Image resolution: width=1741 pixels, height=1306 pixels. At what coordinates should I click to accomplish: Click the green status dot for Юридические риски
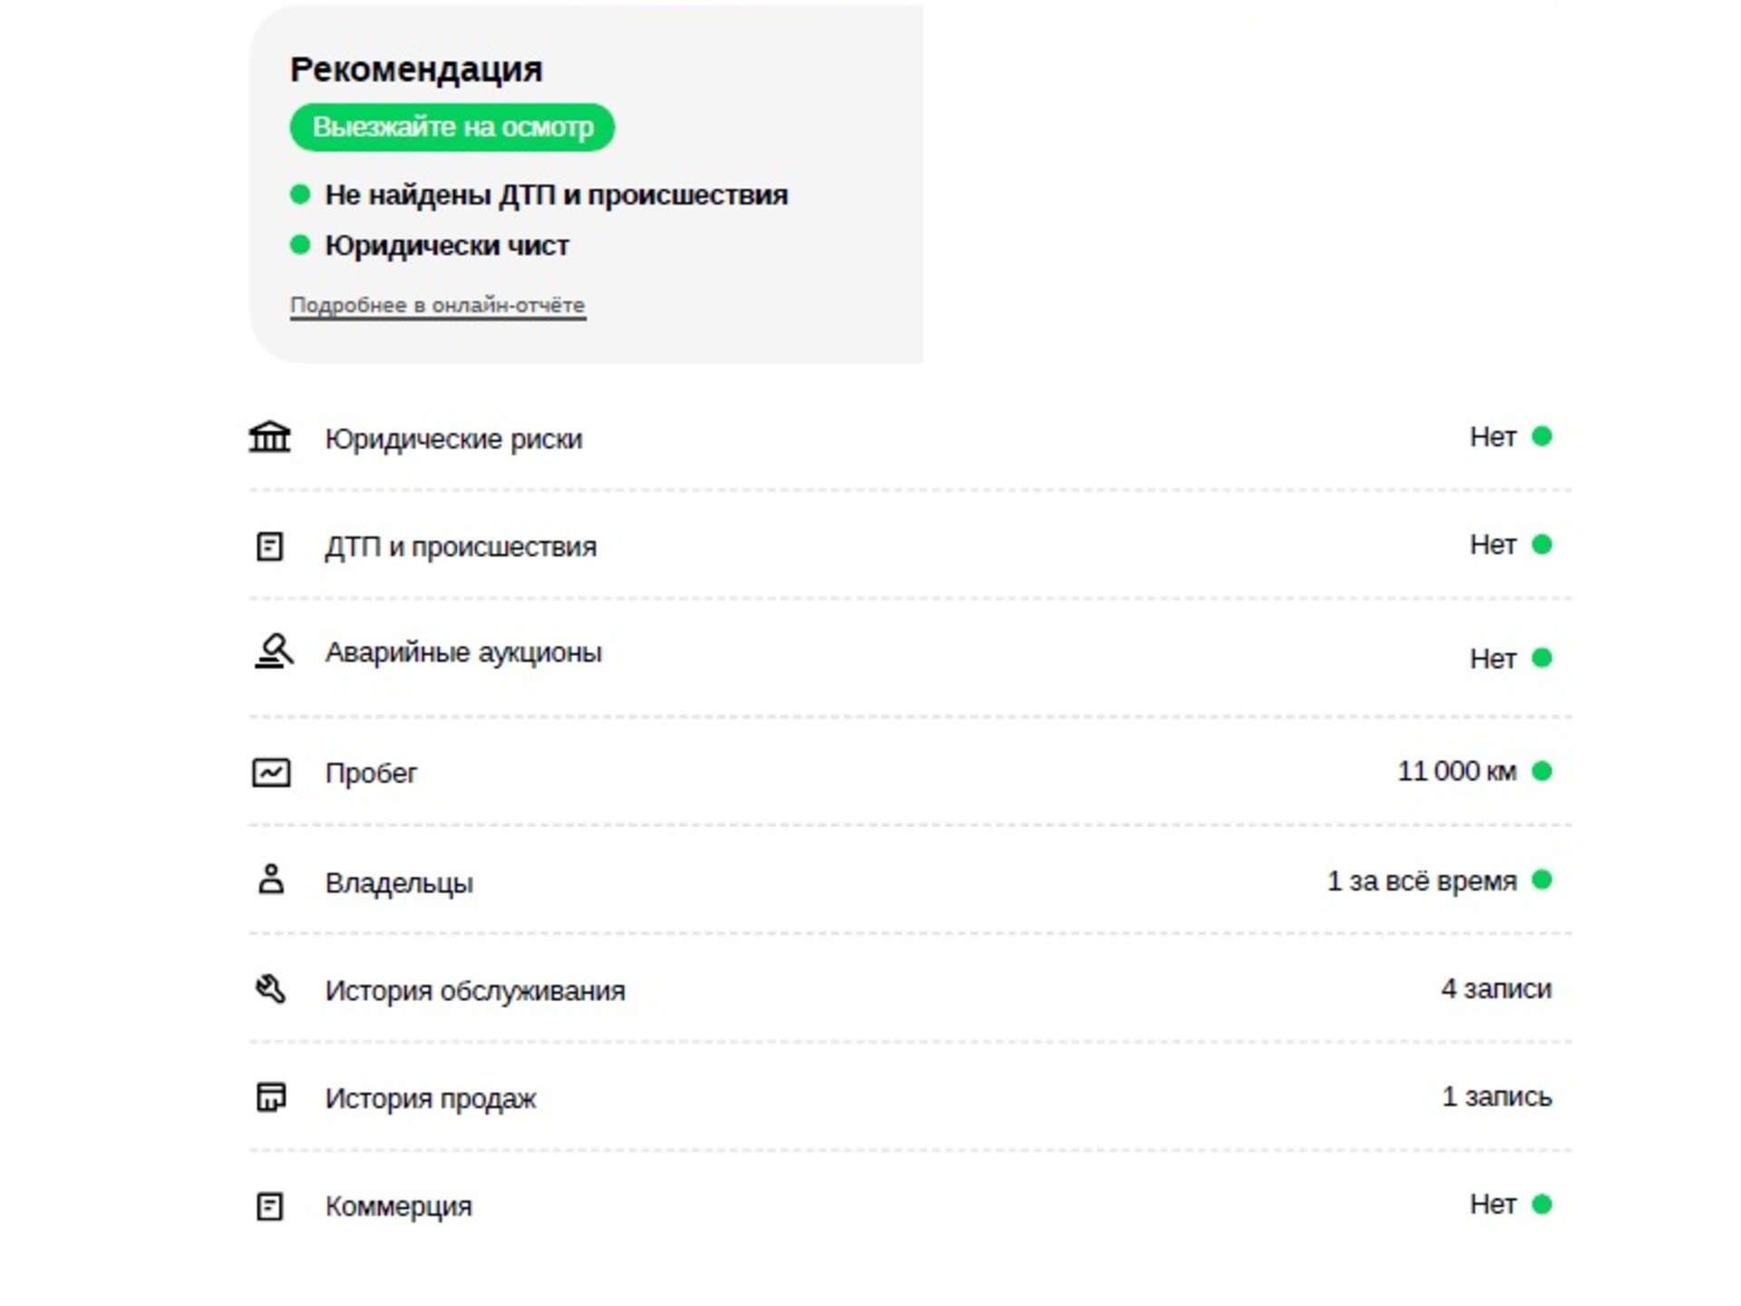[x=1542, y=436]
